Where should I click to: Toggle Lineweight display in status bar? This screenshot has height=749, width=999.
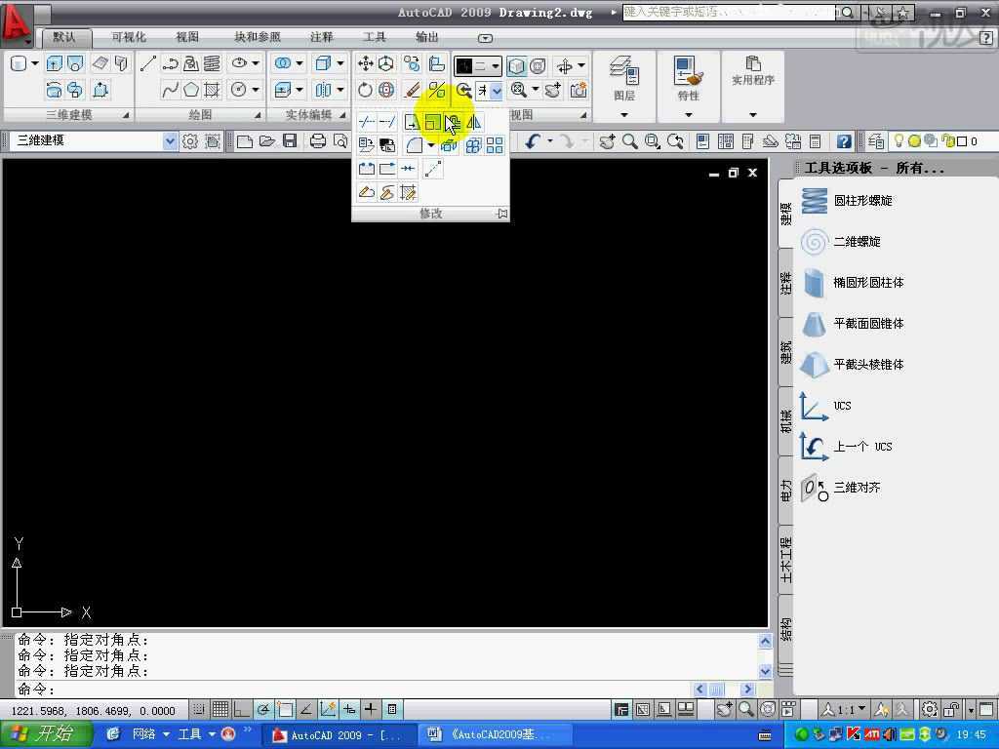coord(370,709)
